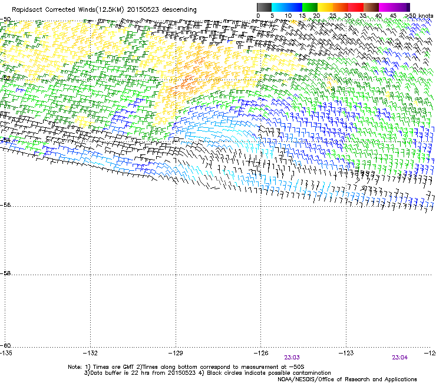Click the legend scale number 25

pyautogui.click(x=332, y=16)
